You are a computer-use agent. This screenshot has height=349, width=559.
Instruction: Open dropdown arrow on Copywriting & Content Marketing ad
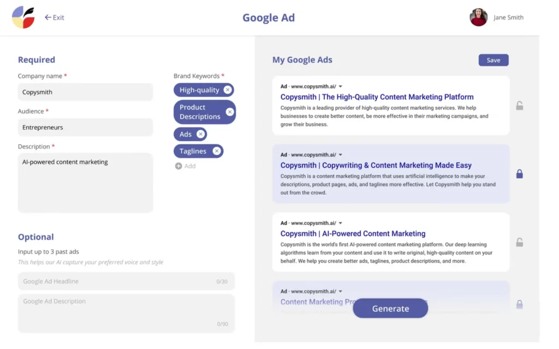pos(341,155)
